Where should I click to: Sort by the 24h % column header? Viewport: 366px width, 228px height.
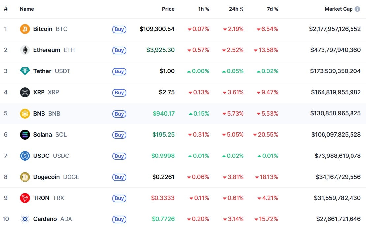[x=236, y=9]
